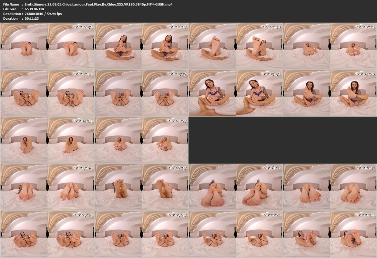Click the 'File Size' label
The image size is (377, 258).
[x=10, y=9]
